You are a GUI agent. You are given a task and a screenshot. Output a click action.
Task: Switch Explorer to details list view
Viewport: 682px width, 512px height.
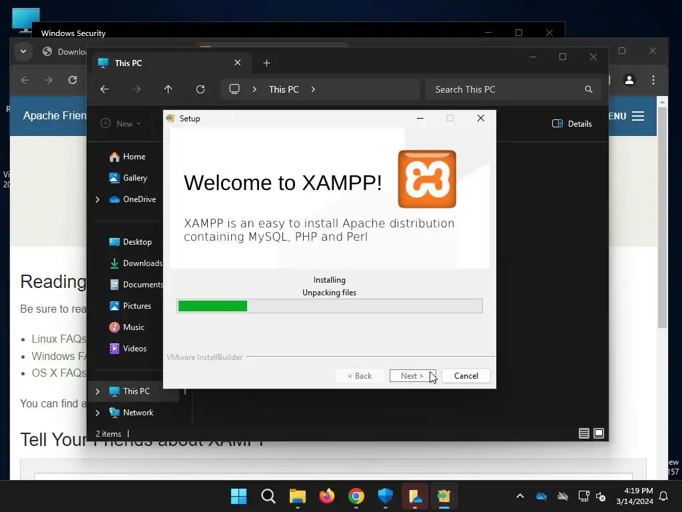(x=583, y=433)
